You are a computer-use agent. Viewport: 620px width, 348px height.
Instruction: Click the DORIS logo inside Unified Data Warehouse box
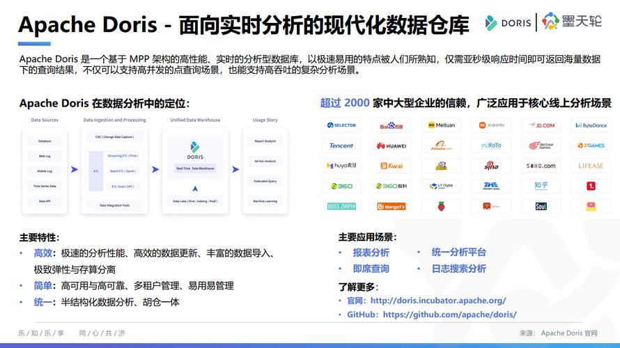pyautogui.click(x=195, y=150)
